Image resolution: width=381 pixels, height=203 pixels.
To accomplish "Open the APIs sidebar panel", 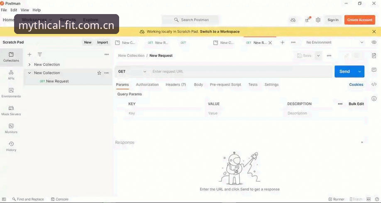I will [x=11, y=75].
